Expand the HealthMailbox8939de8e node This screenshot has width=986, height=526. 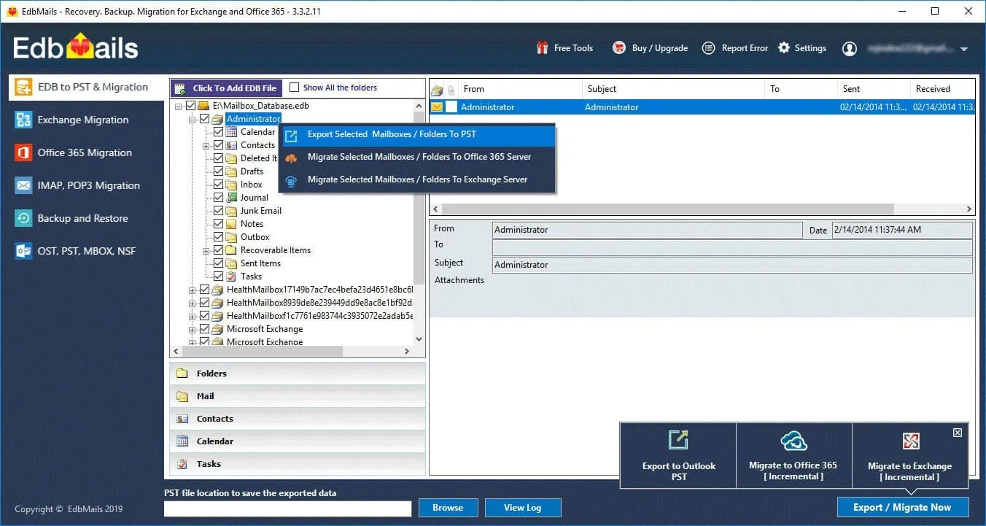point(193,303)
